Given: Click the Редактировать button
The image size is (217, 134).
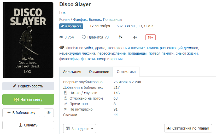Looking at the screenshot, I should coord(28,86).
